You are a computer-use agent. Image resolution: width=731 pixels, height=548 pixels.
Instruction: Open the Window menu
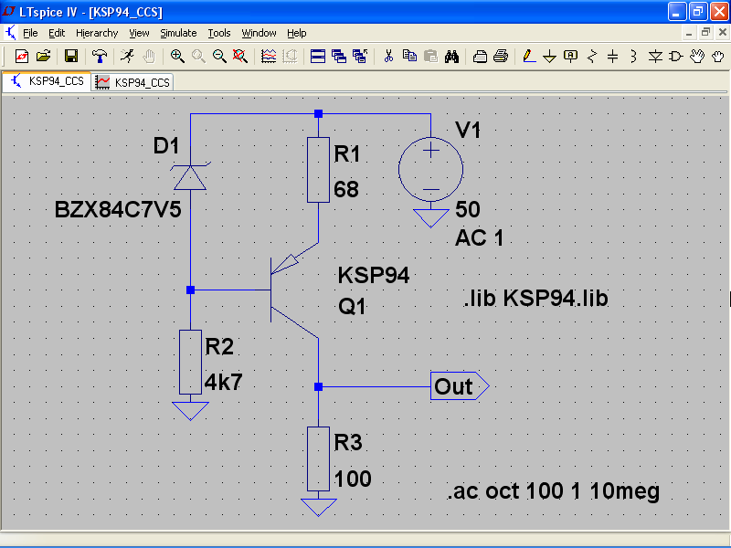pyautogui.click(x=259, y=33)
